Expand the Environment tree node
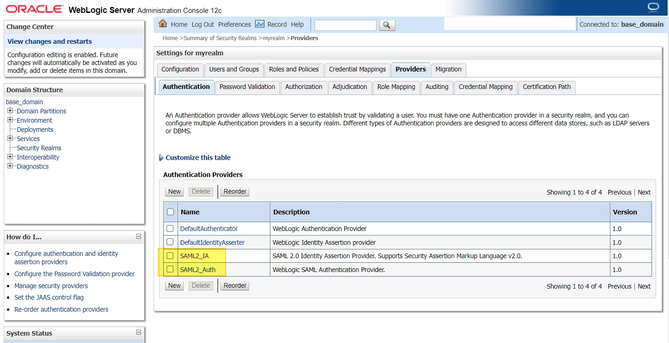Screen dimensions: 669x343 click(x=10, y=120)
